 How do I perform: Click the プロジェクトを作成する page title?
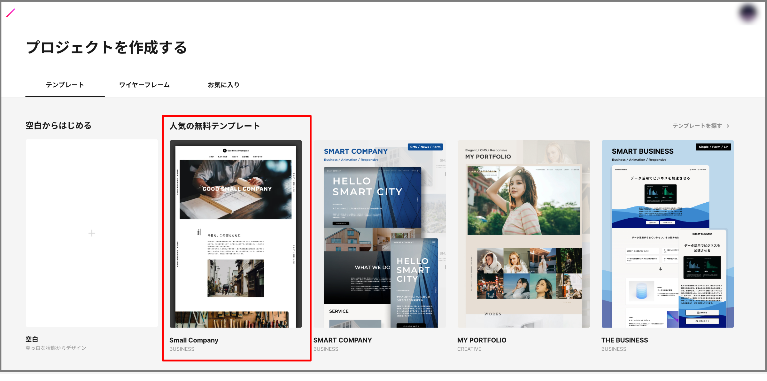tap(106, 47)
